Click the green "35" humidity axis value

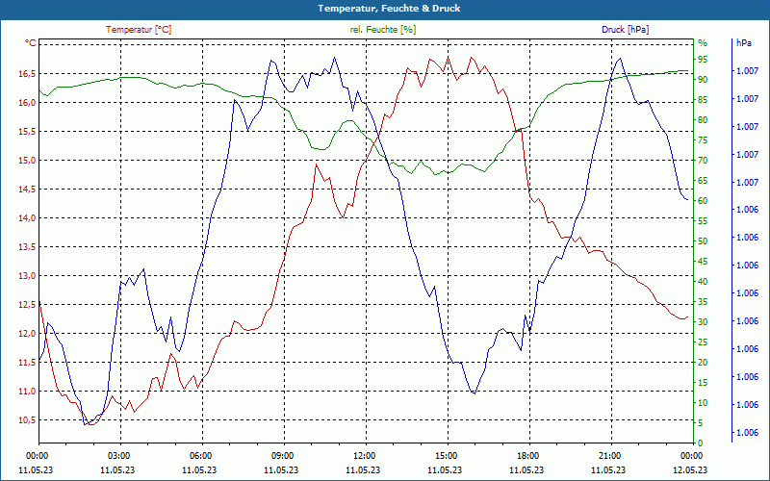(703, 302)
